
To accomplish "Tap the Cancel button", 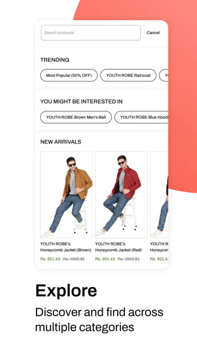I will 153,33.
